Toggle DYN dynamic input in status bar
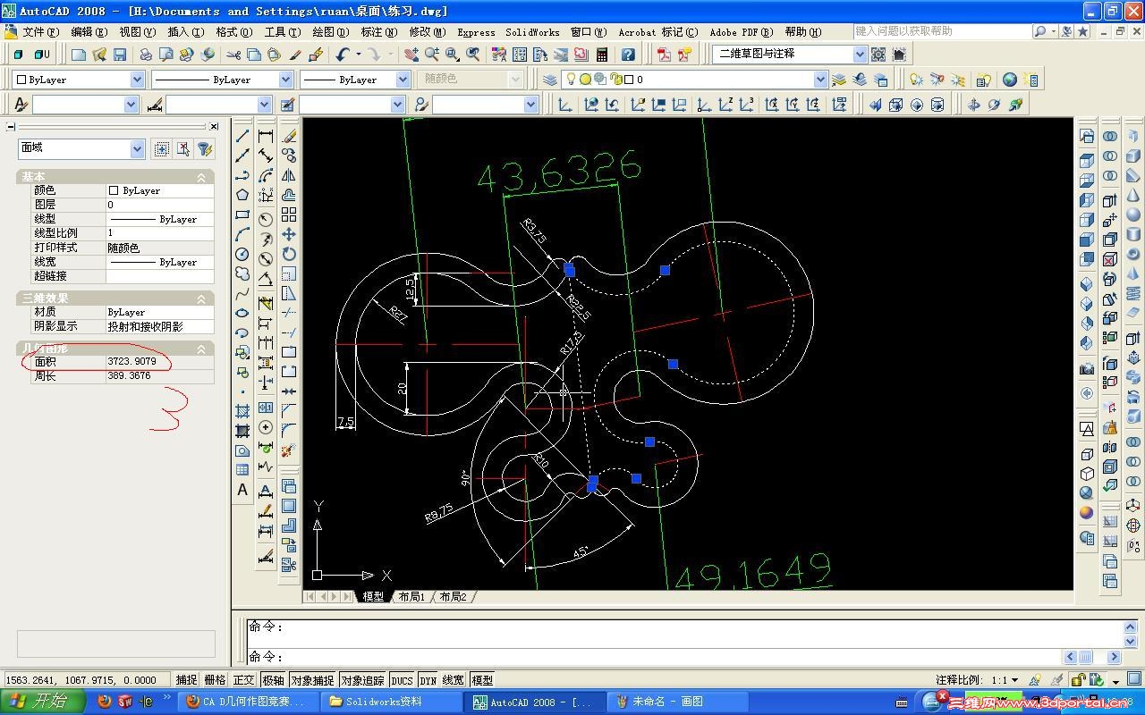Viewport: 1145px width, 715px height. pos(428,680)
